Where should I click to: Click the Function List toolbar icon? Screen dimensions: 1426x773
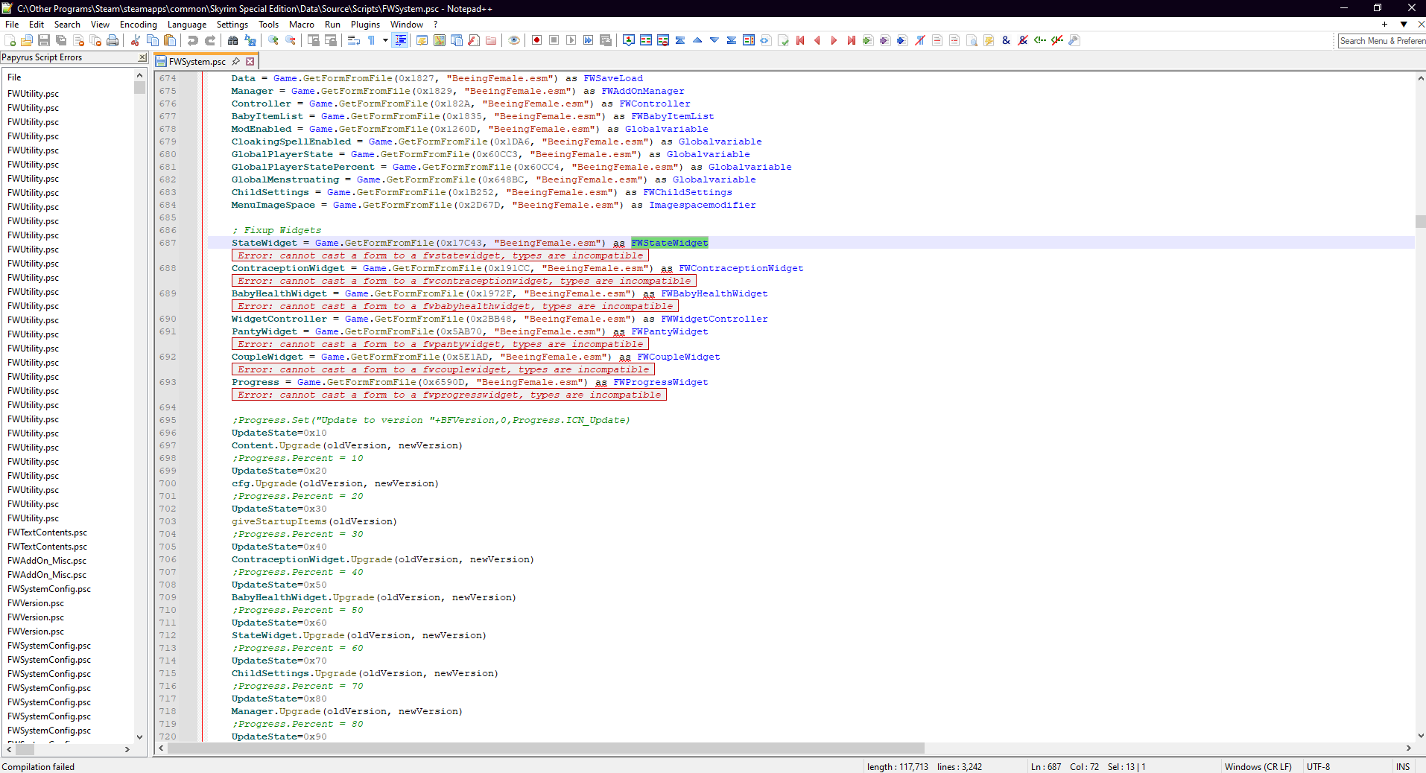pyautogui.click(x=474, y=40)
